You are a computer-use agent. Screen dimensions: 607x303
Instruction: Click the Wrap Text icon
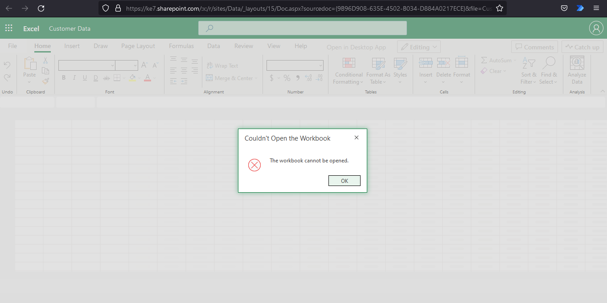(x=222, y=65)
